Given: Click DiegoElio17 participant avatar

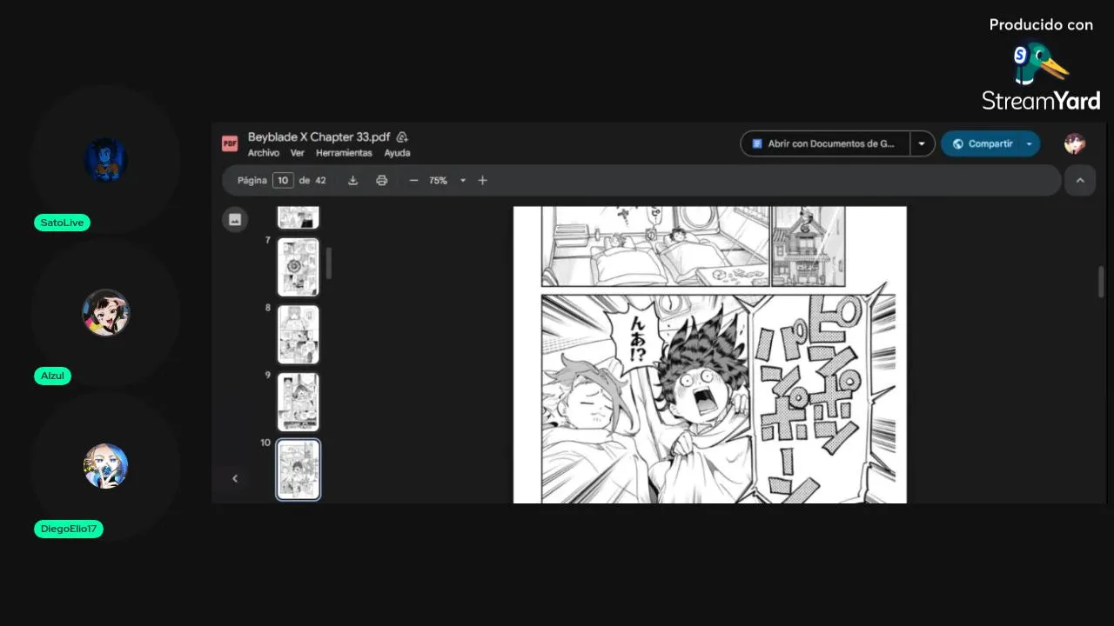Looking at the screenshot, I should click(106, 466).
